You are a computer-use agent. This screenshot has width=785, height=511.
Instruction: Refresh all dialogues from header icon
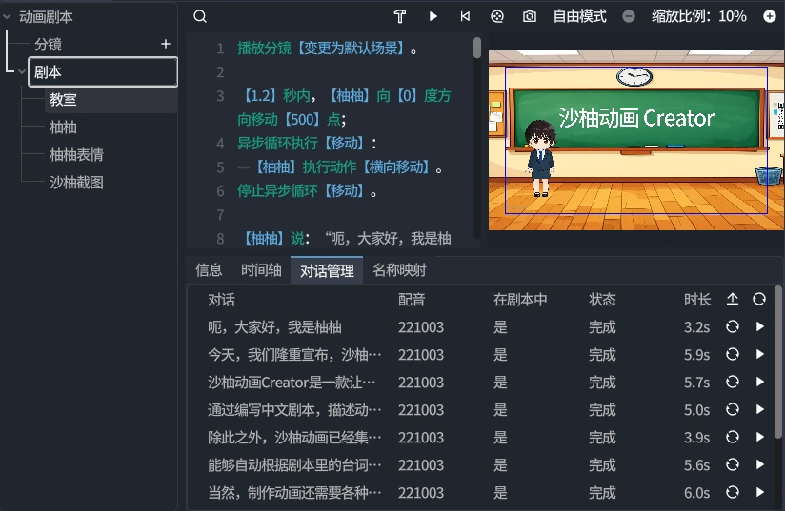[x=759, y=299]
